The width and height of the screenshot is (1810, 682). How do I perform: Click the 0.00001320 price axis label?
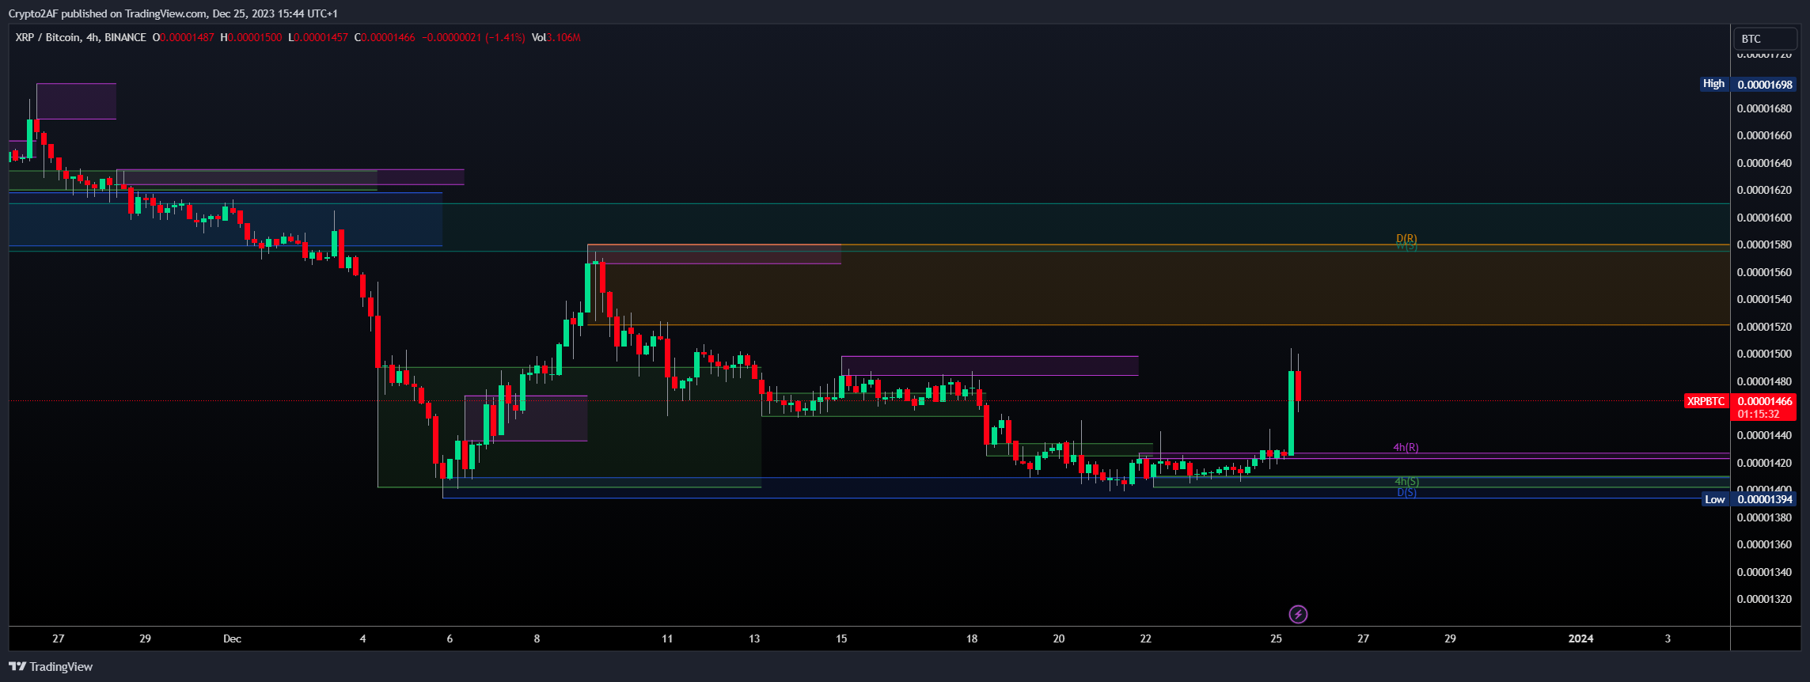[x=1764, y=599]
